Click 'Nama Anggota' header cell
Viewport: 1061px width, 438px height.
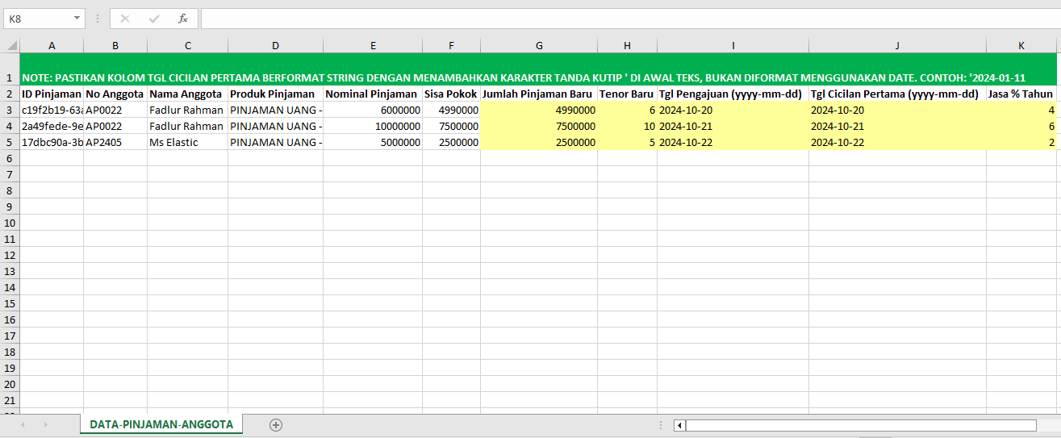click(188, 94)
